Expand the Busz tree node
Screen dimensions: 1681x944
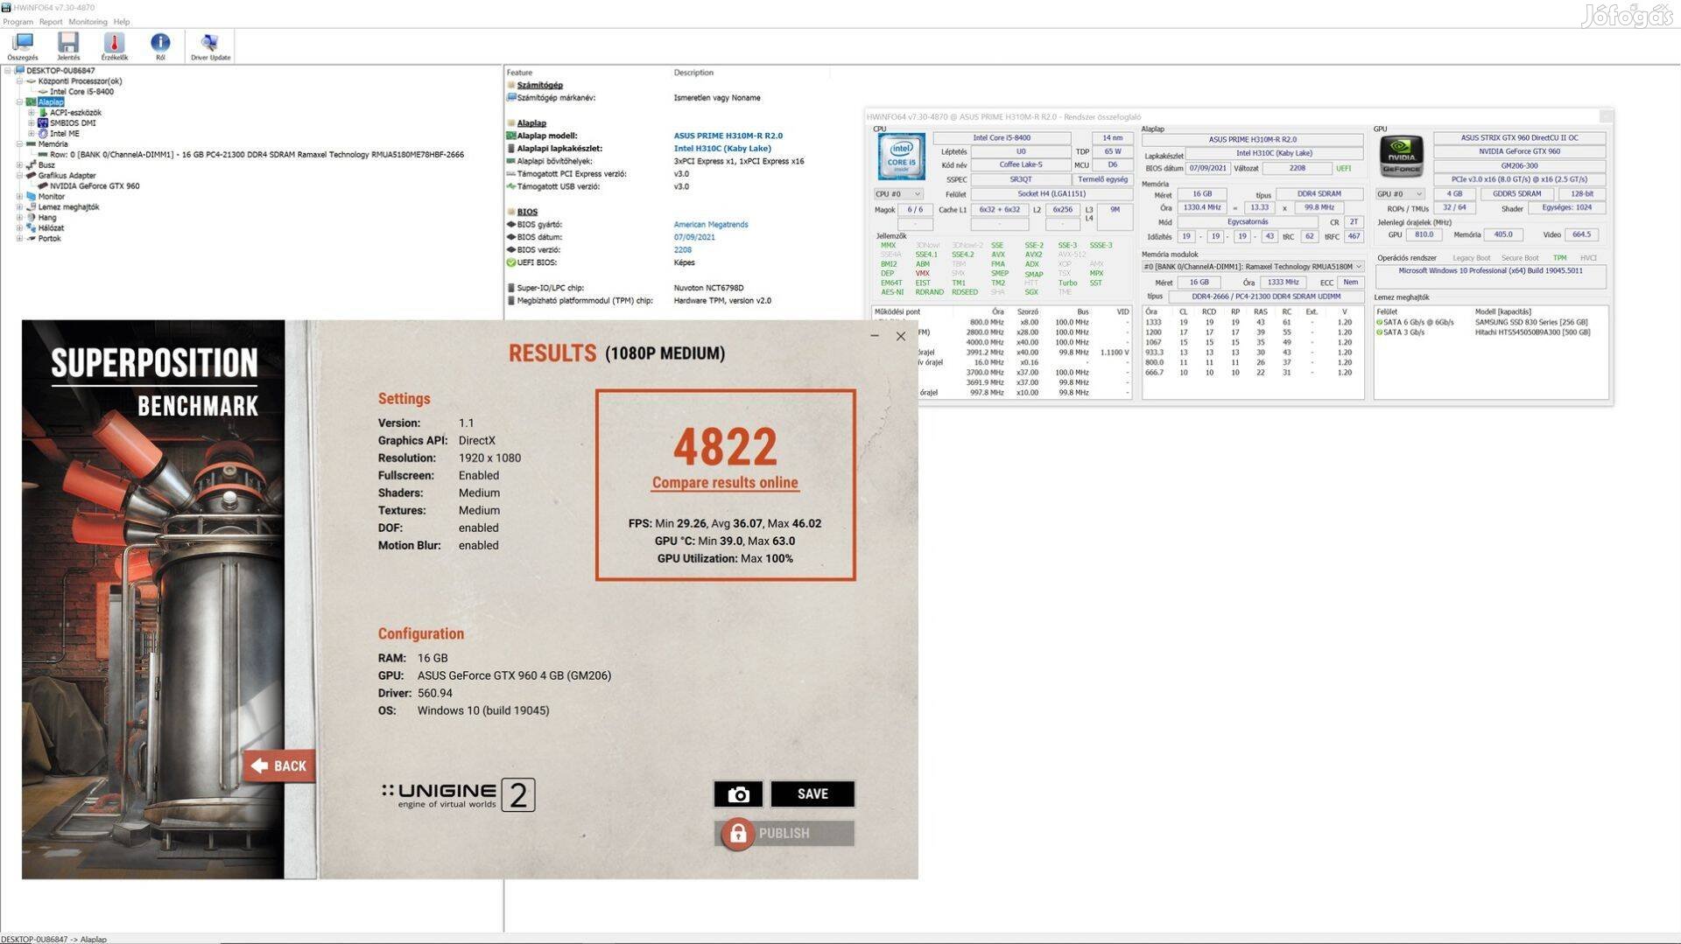(19, 165)
